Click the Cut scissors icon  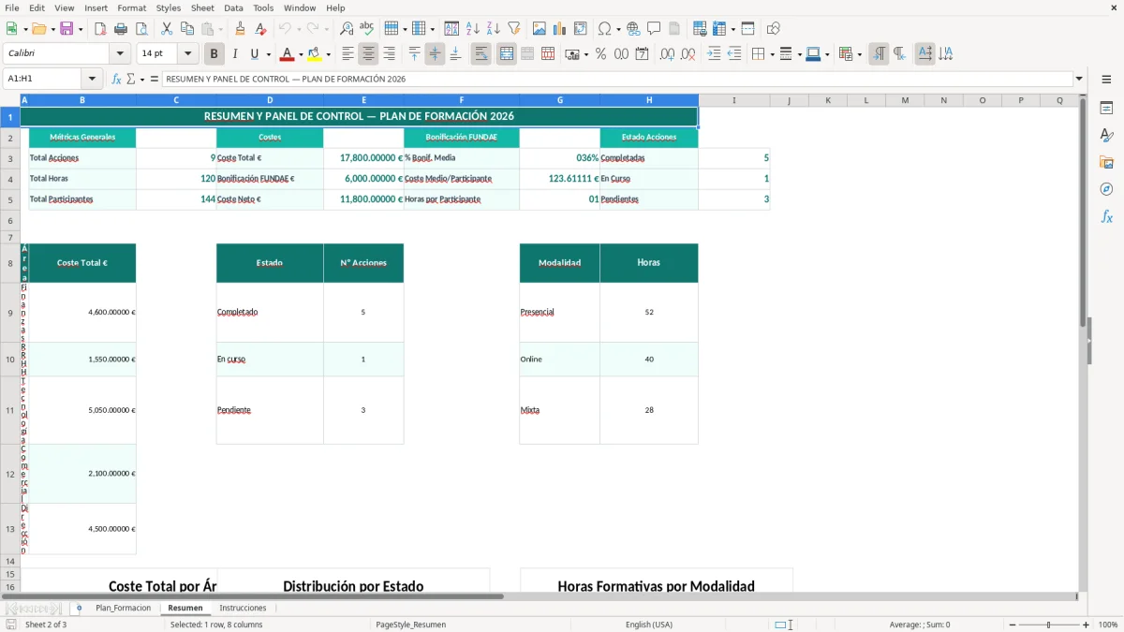[x=167, y=29]
